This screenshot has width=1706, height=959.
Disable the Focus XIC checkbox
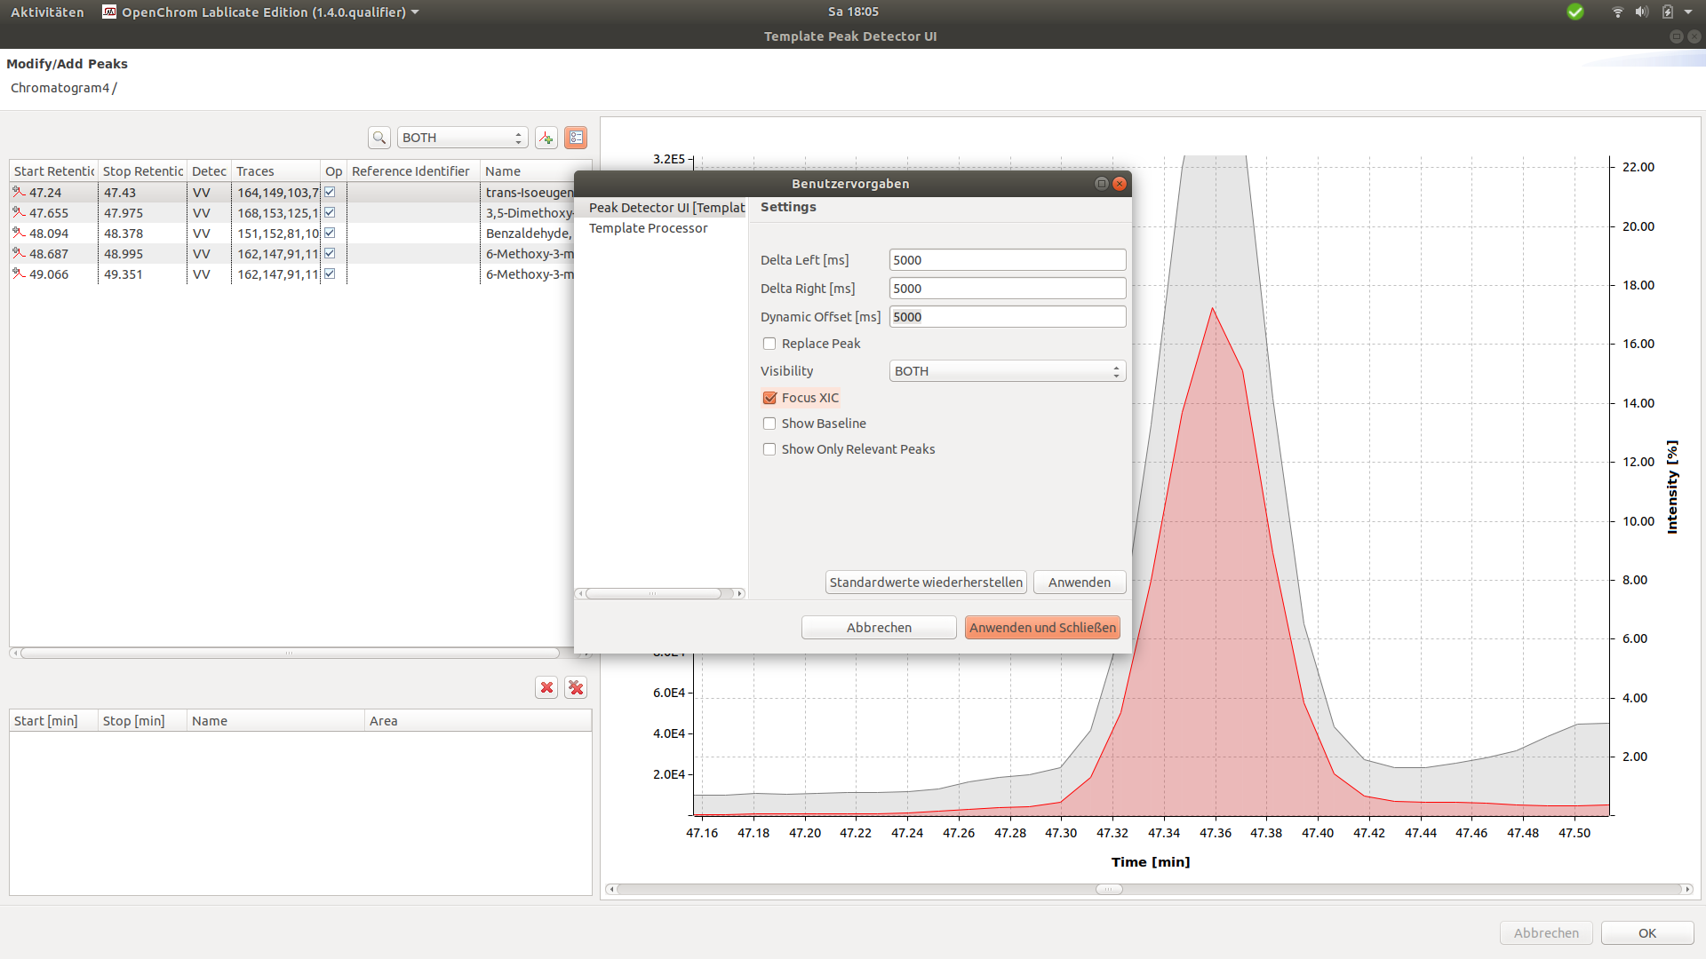click(769, 398)
